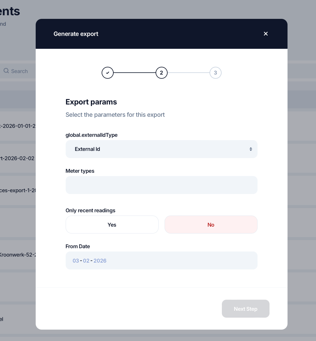Select the year 2026 in From Date

[100, 260]
